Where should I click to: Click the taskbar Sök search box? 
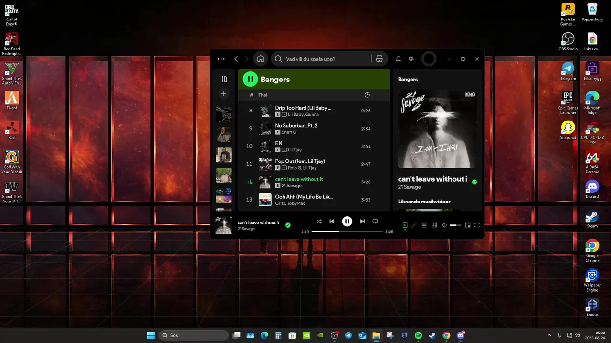pos(193,335)
